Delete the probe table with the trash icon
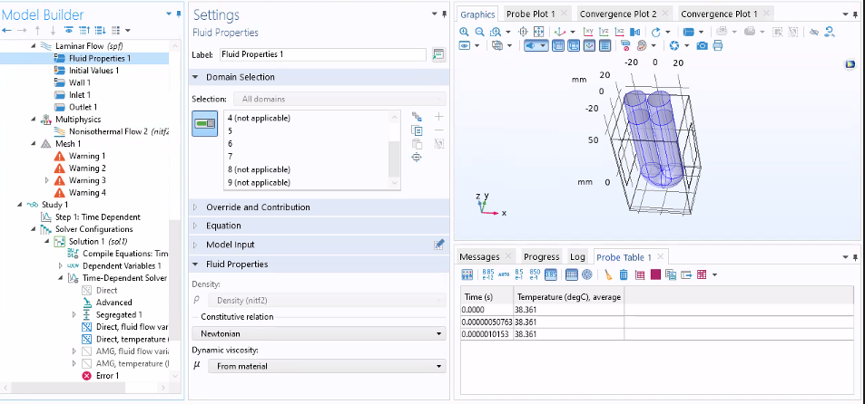 click(624, 274)
